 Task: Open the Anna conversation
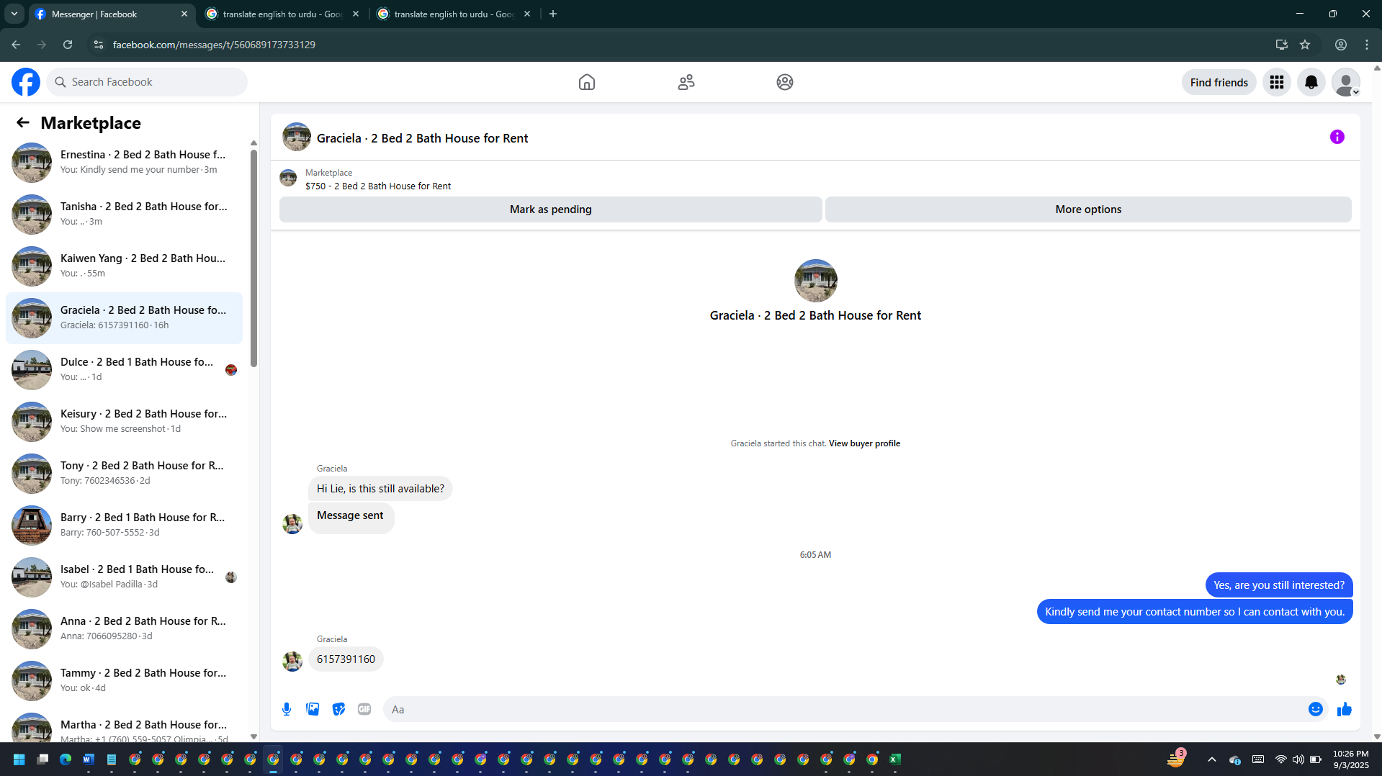coord(124,628)
